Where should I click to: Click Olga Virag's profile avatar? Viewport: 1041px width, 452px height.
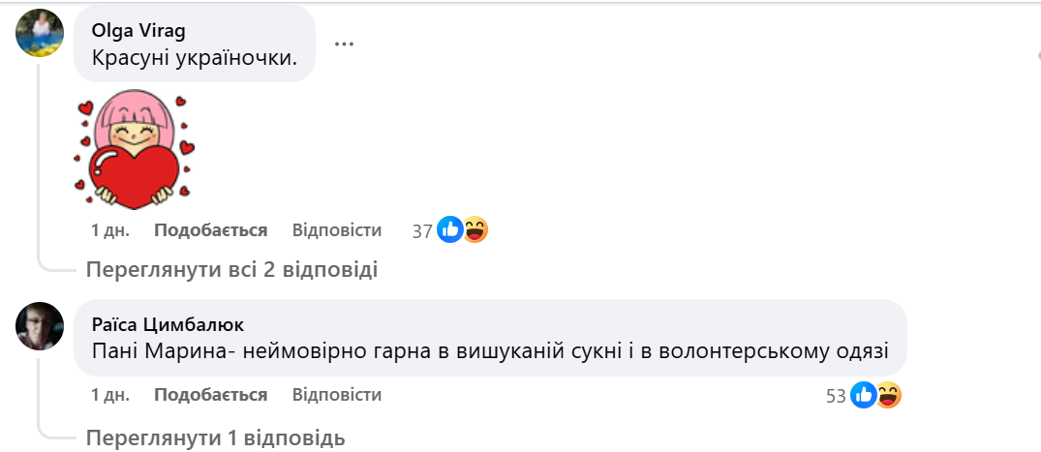tap(40, 35)
